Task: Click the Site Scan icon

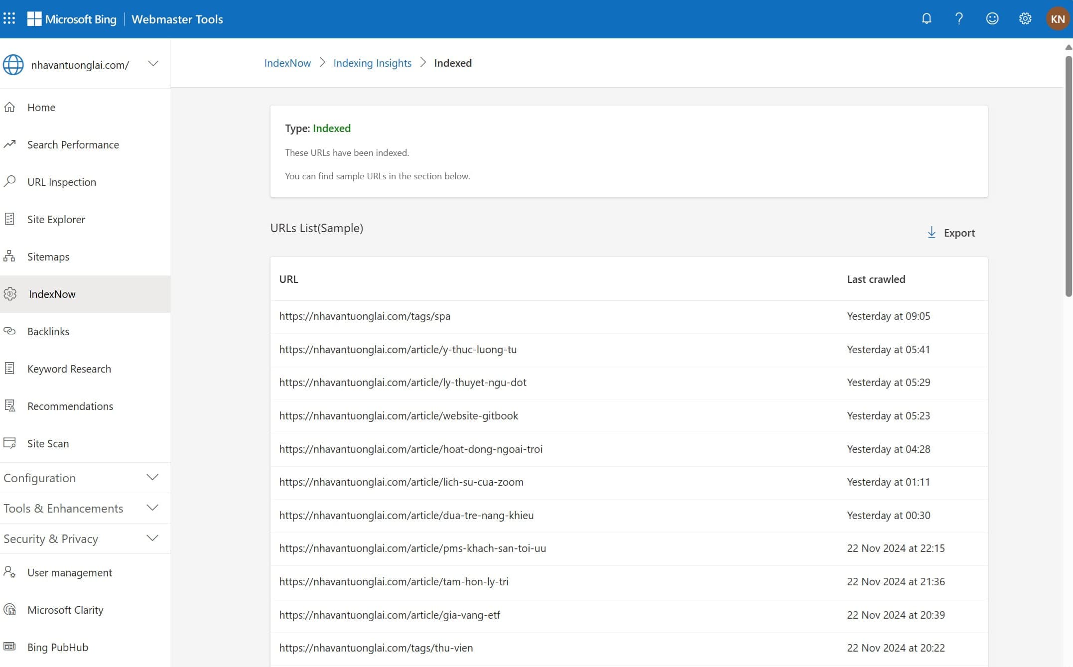Action: click(9, 443)
